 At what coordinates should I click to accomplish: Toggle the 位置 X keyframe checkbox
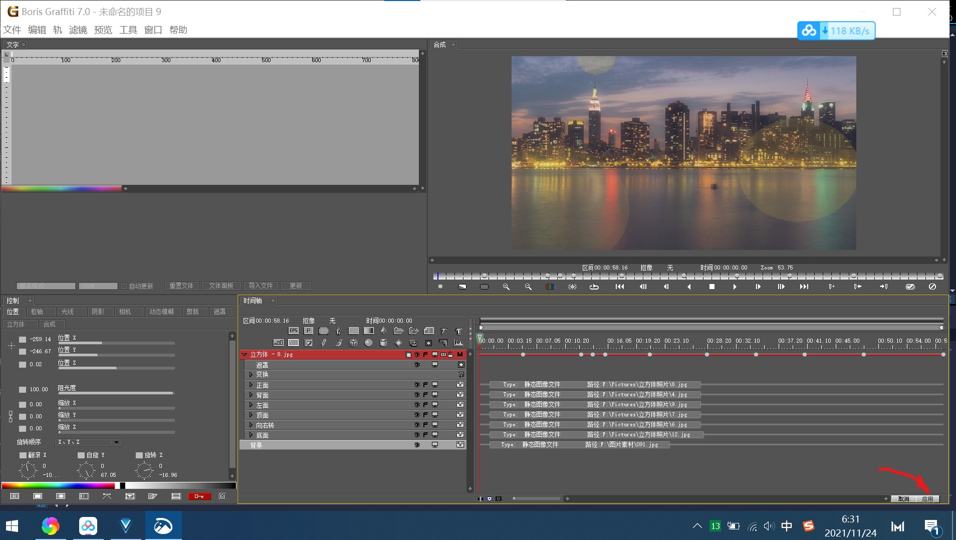[23, 340]
